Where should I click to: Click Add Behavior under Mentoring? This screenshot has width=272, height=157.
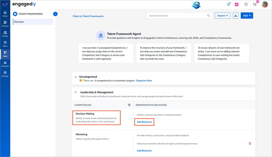(145, 151)
